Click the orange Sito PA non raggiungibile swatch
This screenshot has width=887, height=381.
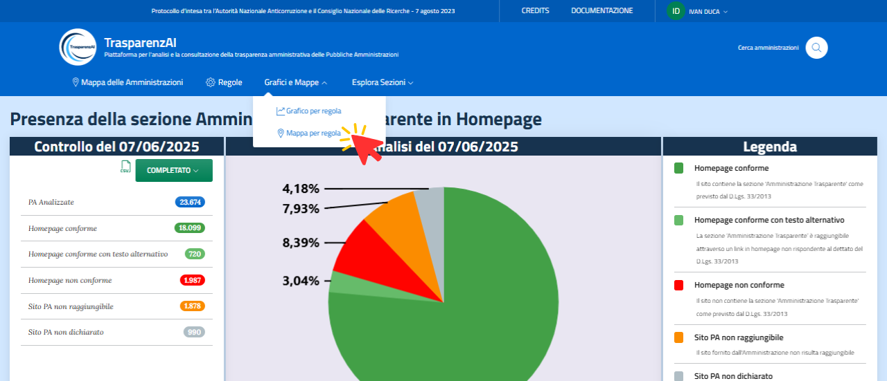point(679,337)
